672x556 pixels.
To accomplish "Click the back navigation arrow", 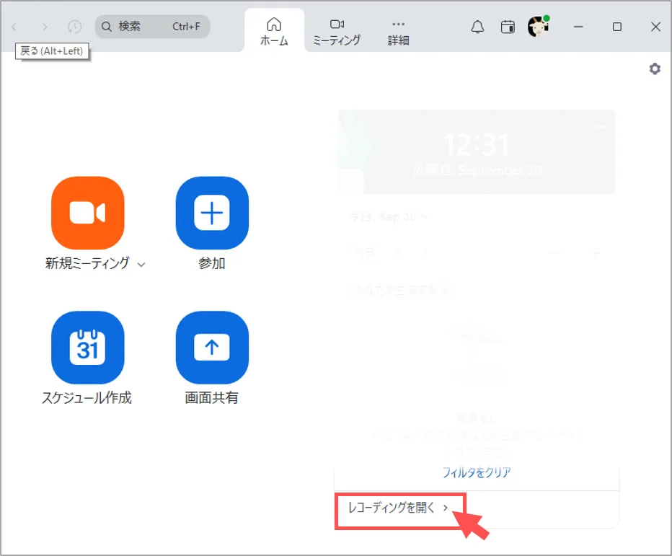I will (14, 27).
